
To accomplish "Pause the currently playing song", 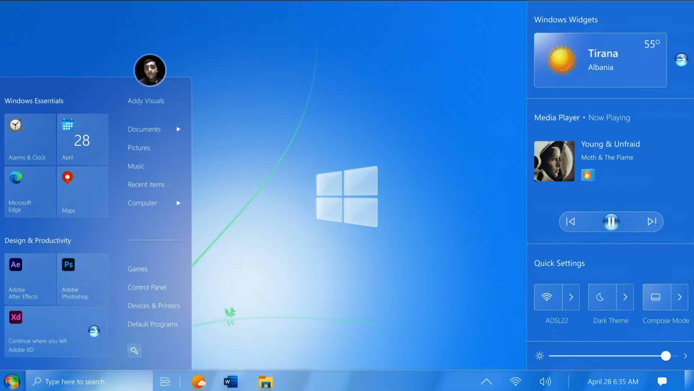I will [611, 222].
